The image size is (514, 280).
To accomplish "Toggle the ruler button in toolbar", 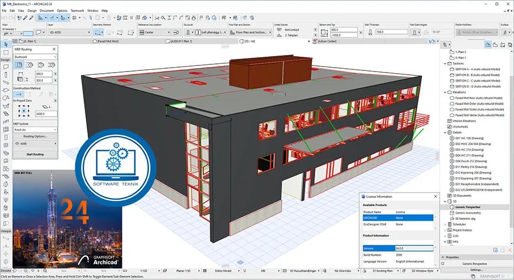I will click(x=63, y=18).
